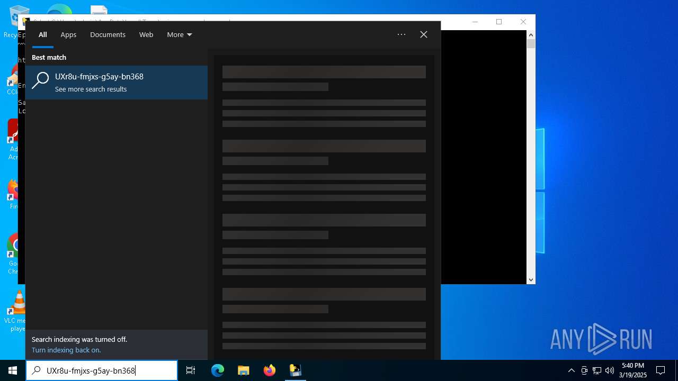Image resolution: width=678 pixels, height=381 pixels.
Task: Open the search options ellipsis menu
Action: pyautogui.click(x=402, y=34)
